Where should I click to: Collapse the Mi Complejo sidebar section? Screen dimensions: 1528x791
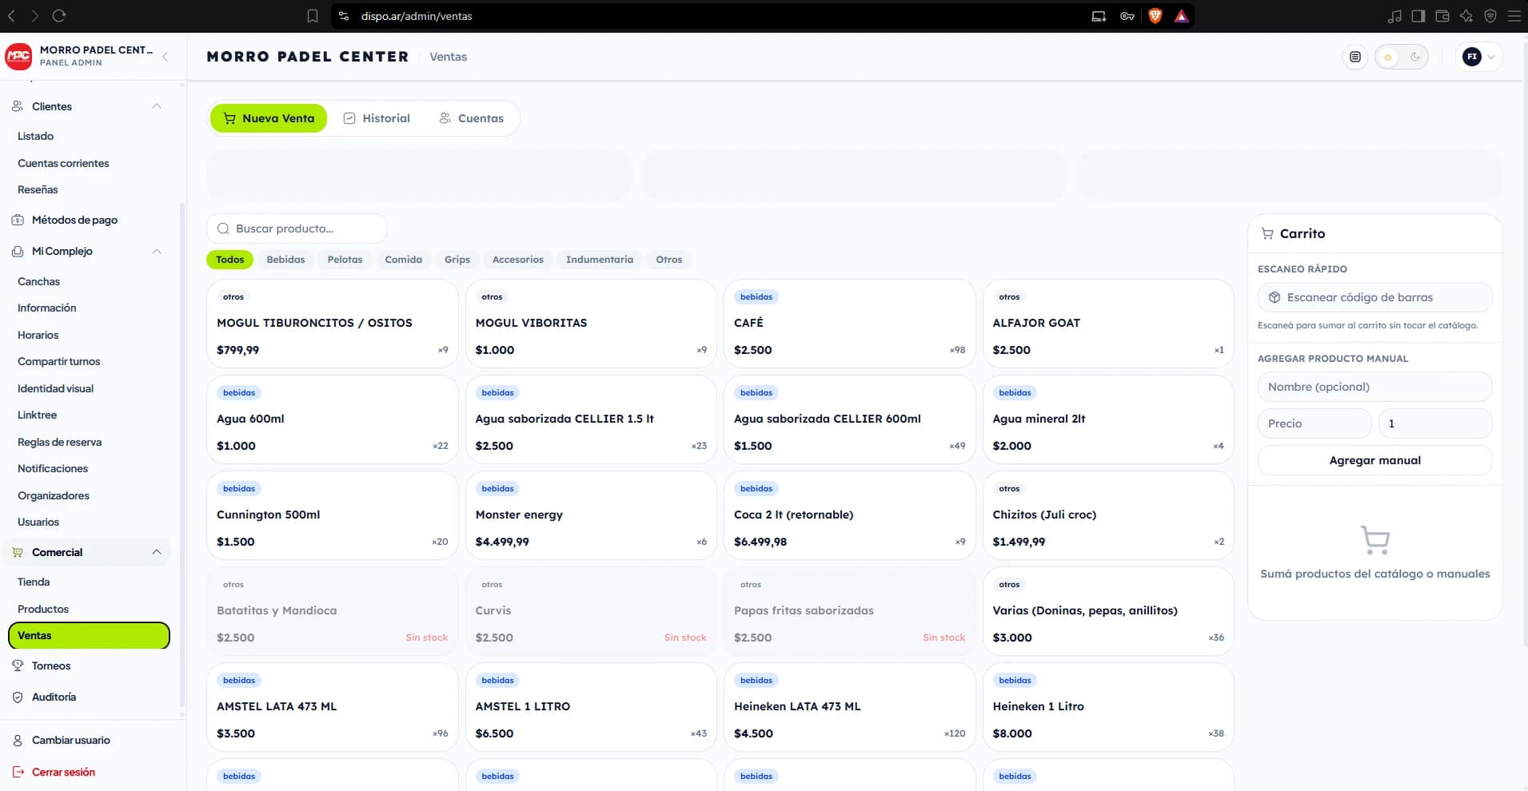click(157, 251)
